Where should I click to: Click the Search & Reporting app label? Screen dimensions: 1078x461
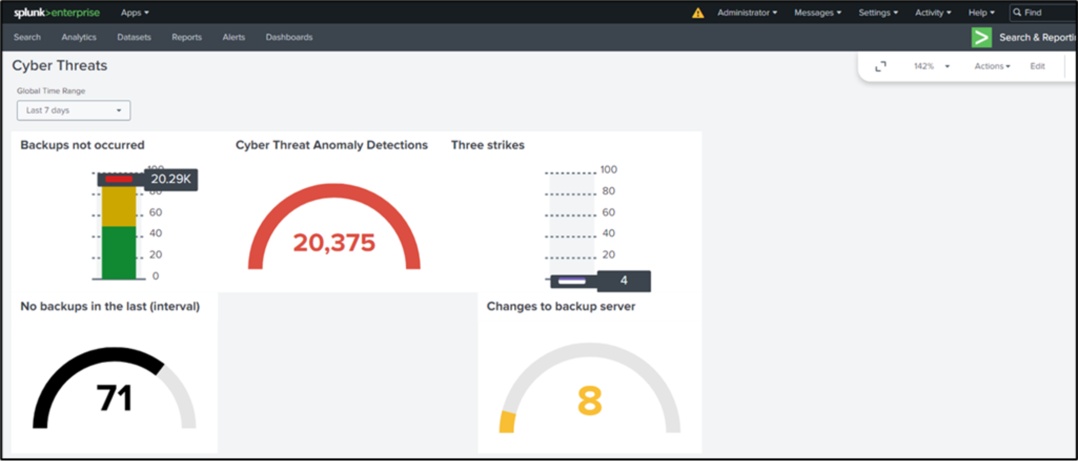(x=1038, y=37)
